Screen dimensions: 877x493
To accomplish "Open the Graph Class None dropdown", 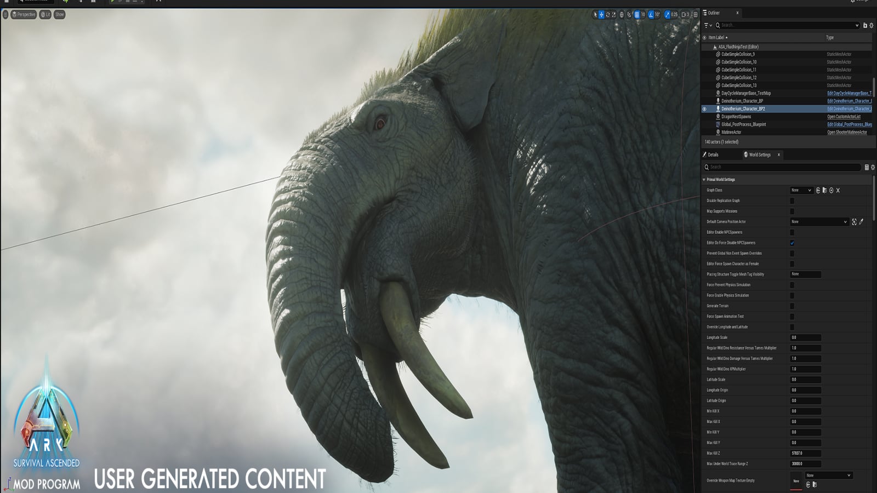I will 802,190.
